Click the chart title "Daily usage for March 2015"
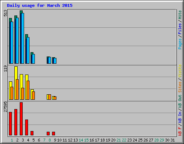 pyautogui.click(x=40, y=5)
